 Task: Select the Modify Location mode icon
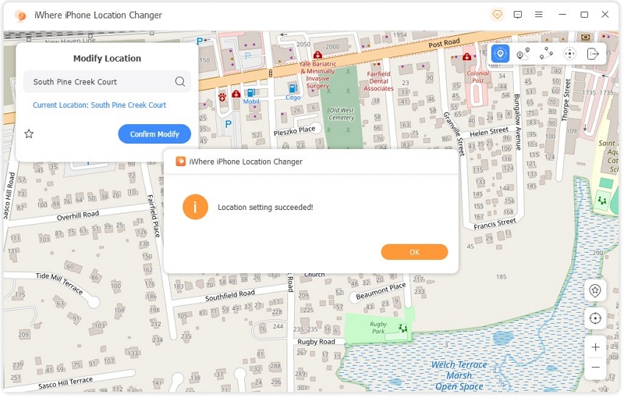[500, 53]
